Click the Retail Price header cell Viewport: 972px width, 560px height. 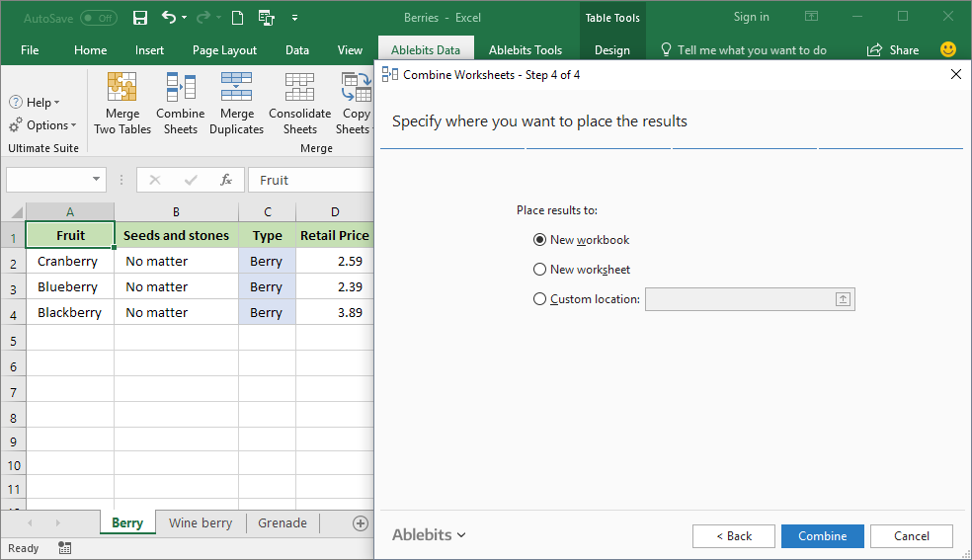335,235
